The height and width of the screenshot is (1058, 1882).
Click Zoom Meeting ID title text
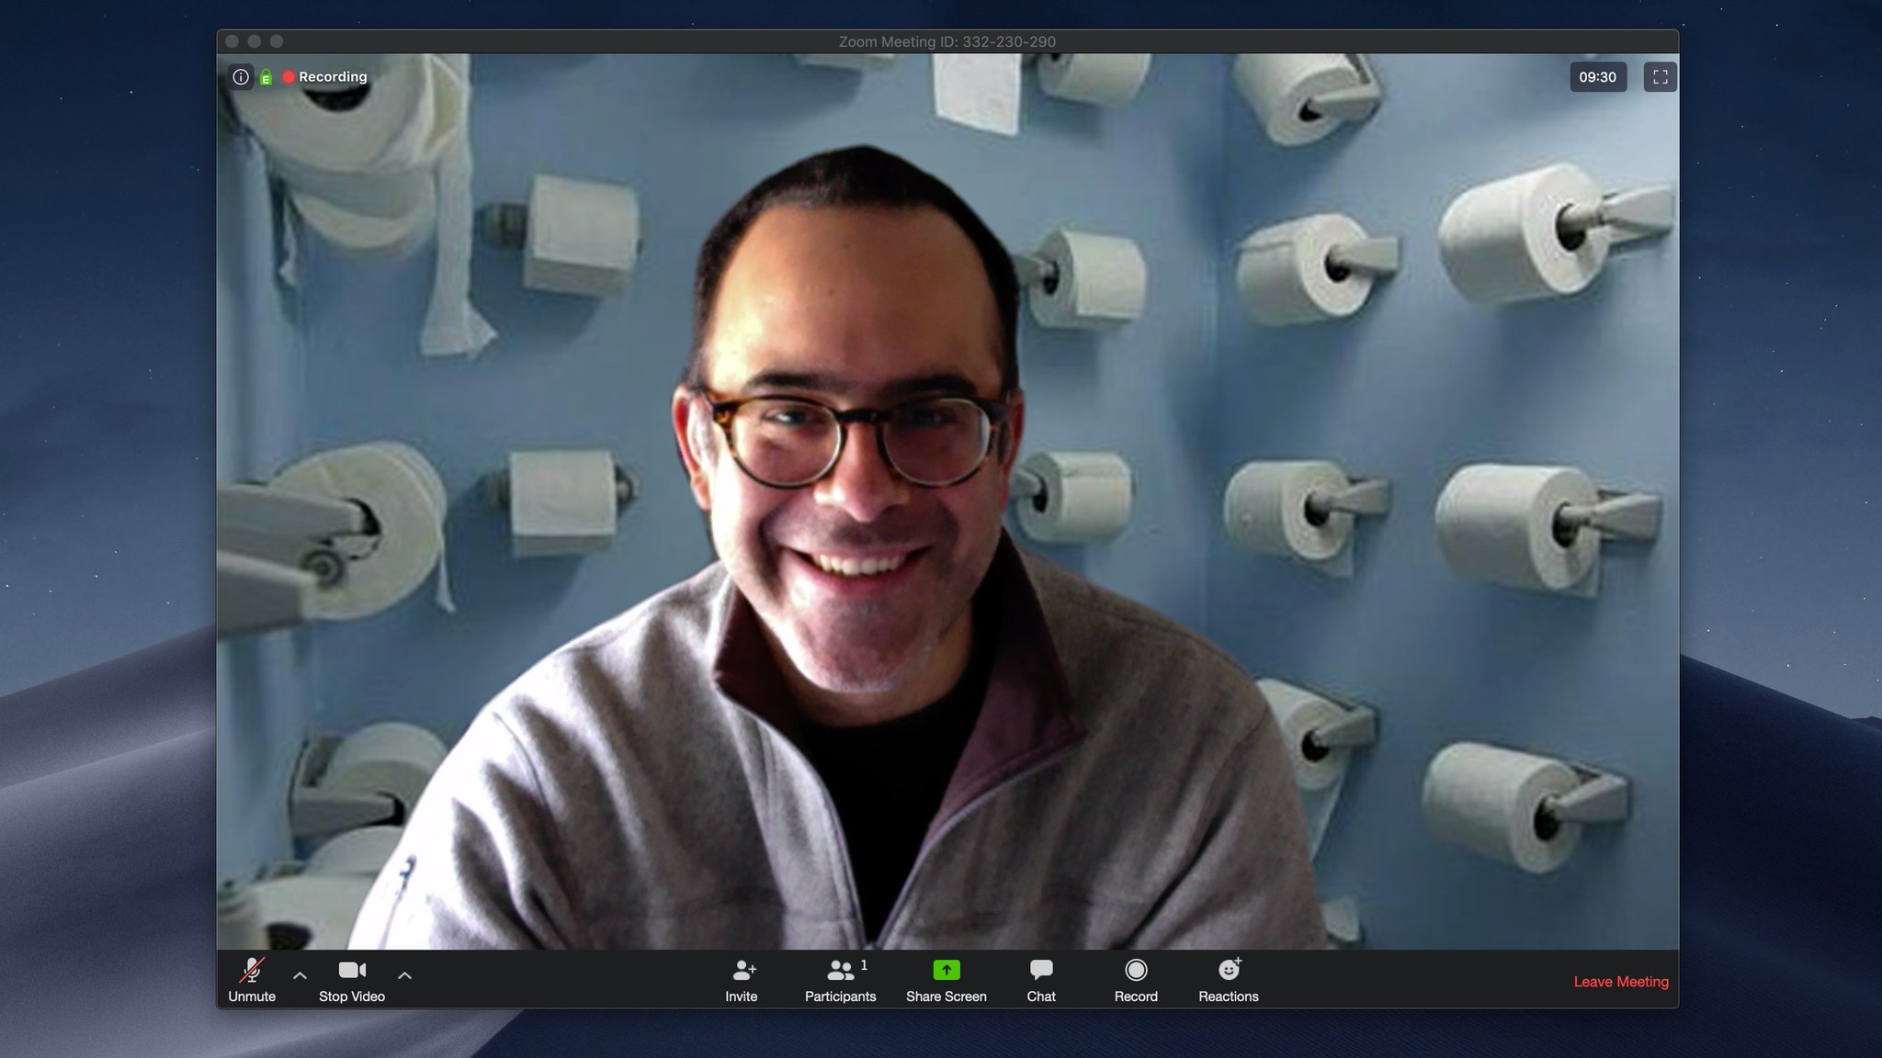(947, 41)
